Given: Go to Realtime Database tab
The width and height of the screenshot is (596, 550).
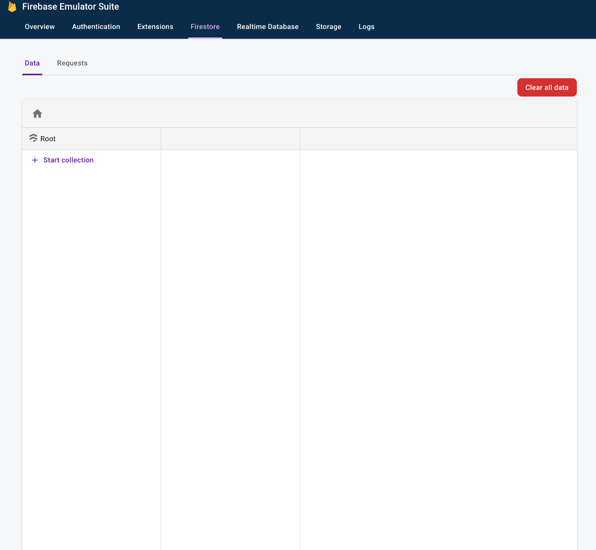Looking at the screenshot, I should point(268,27).
